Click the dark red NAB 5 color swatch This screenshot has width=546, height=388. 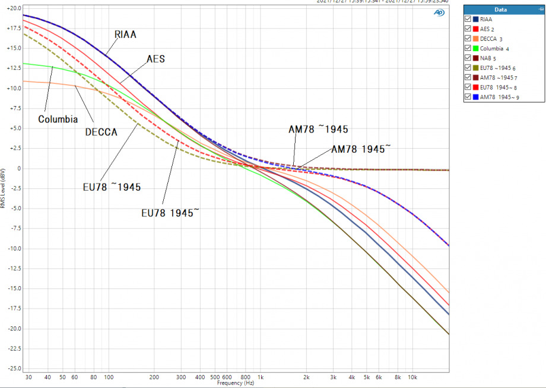pos(475,58)
